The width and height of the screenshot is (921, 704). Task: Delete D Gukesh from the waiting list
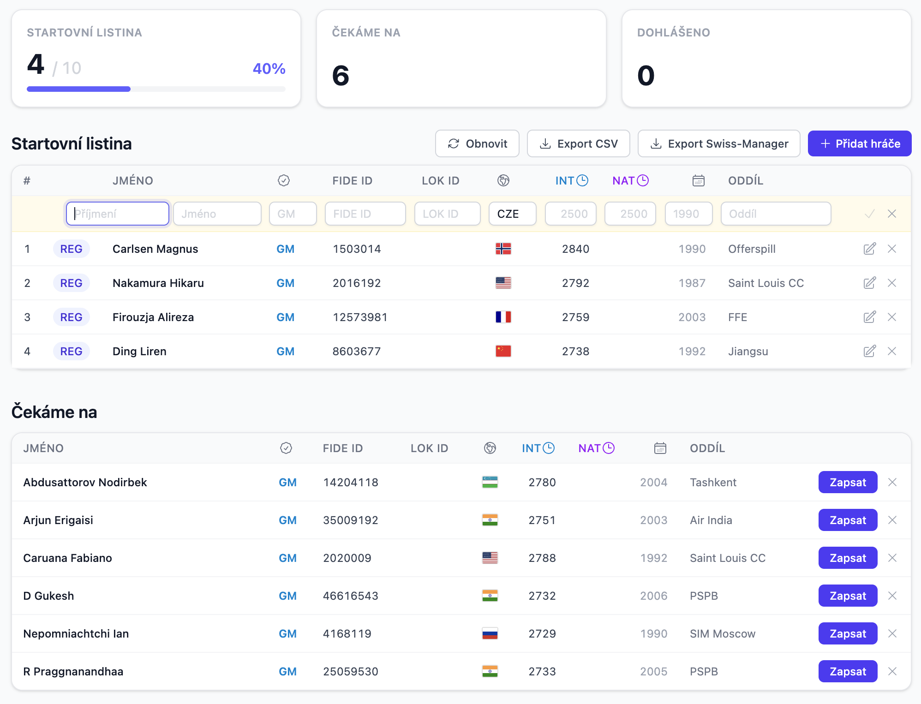click(892, 596)
